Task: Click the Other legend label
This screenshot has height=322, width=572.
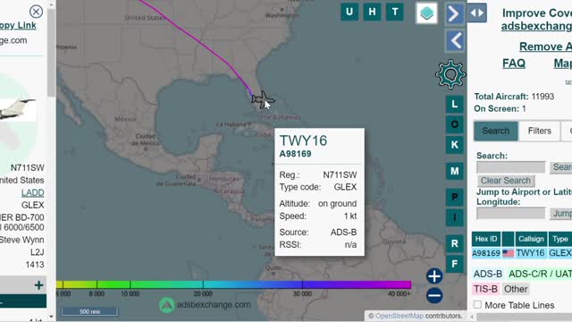Action: coord(516,289)
